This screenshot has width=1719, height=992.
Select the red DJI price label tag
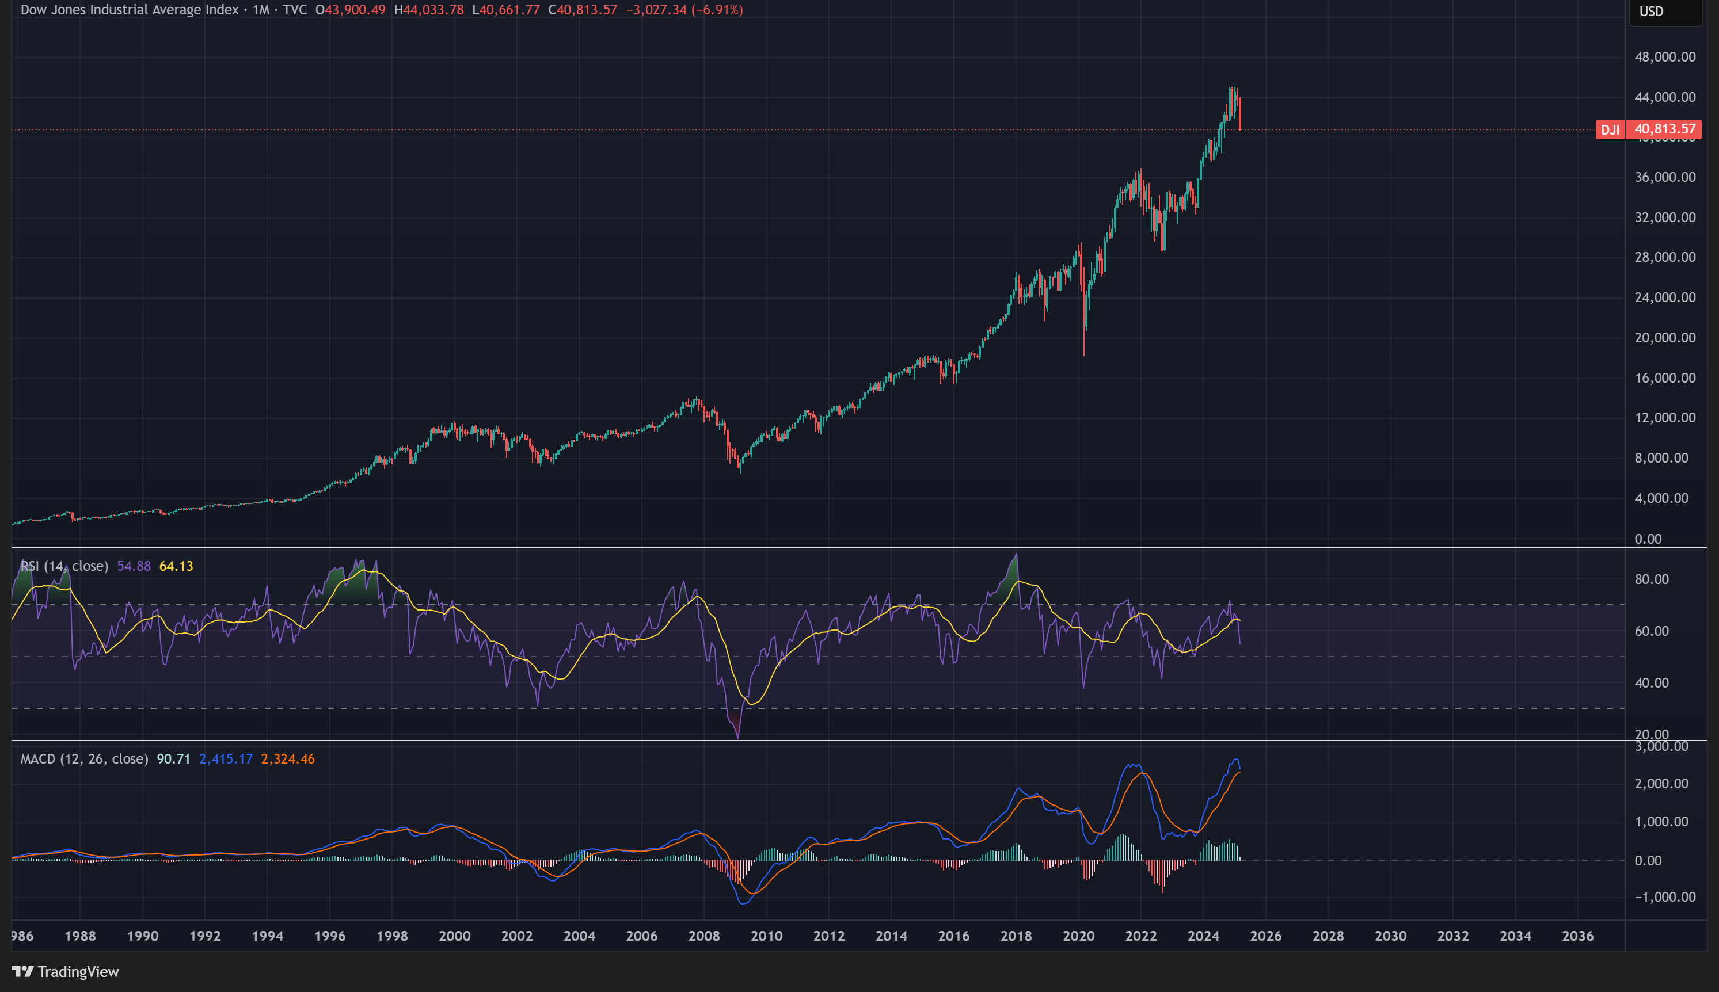tap(1610, 129)
